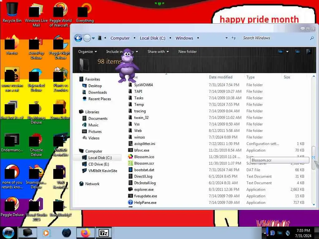Image resolution: width=319 pixels, height=239 pixels.
Task: Open the views dropdown arrow
Action: 287,52
